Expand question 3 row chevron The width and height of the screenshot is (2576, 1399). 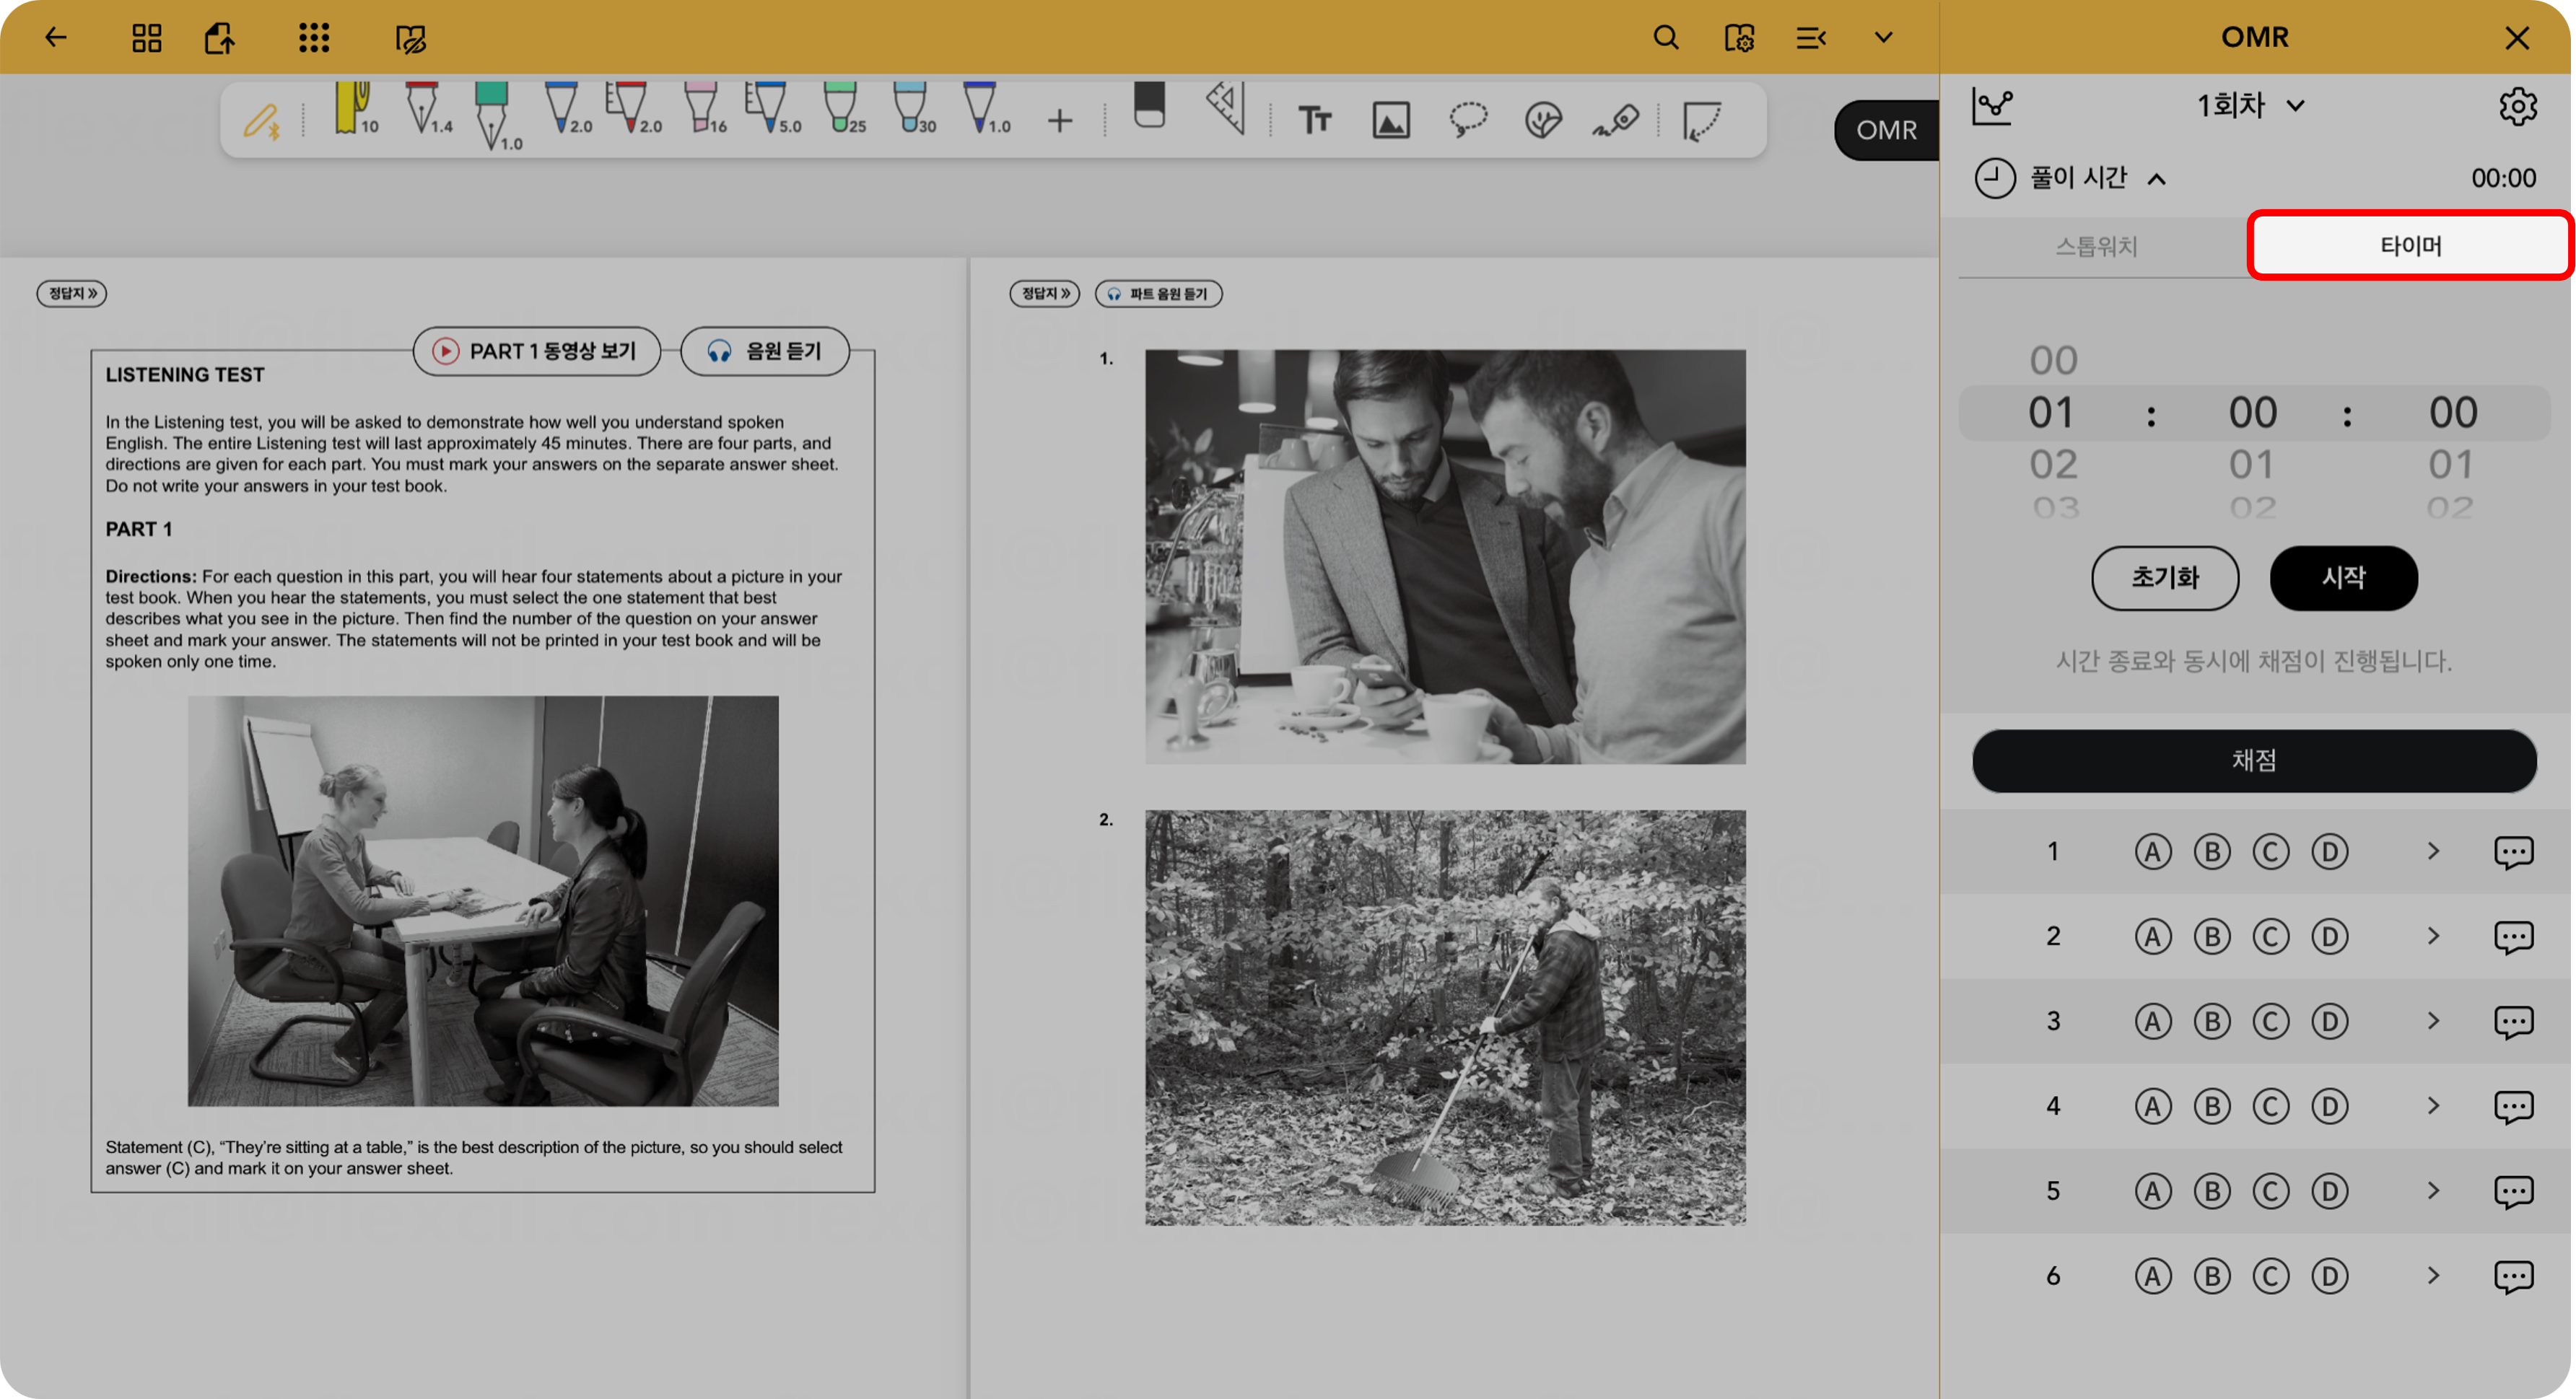click(x=2434, y=1021)
